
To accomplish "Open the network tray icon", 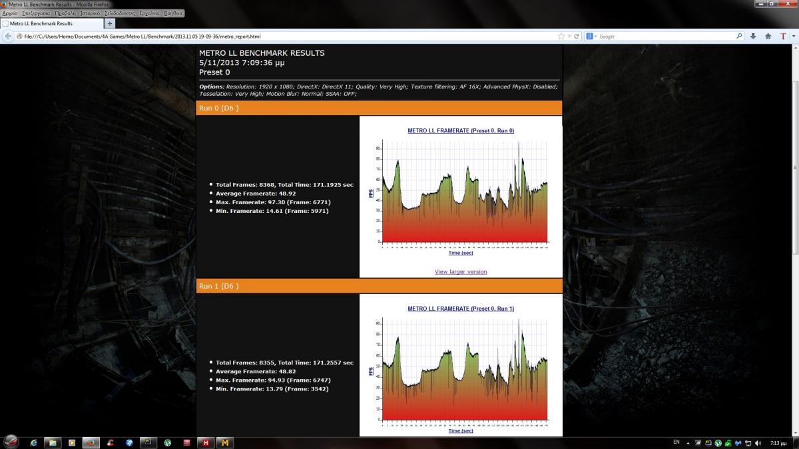I will [748, 442].
